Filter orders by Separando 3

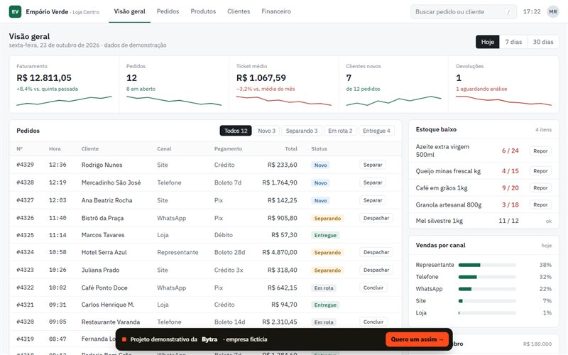click(x=301, y=131)
